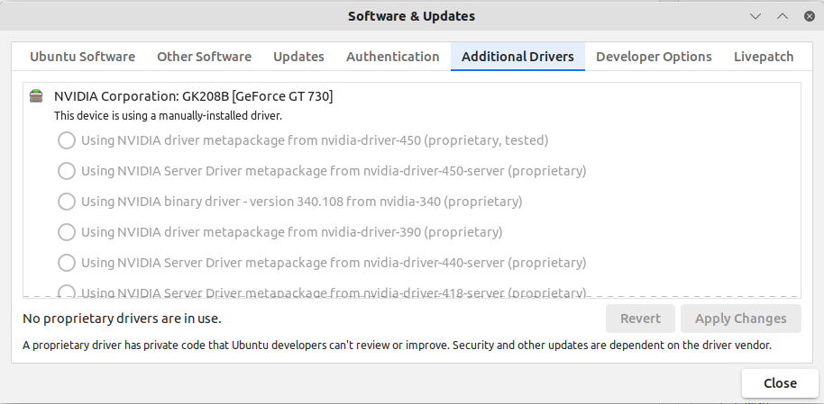Switch to Developer Options tab
824x404 pixels.
pos(654,57)
